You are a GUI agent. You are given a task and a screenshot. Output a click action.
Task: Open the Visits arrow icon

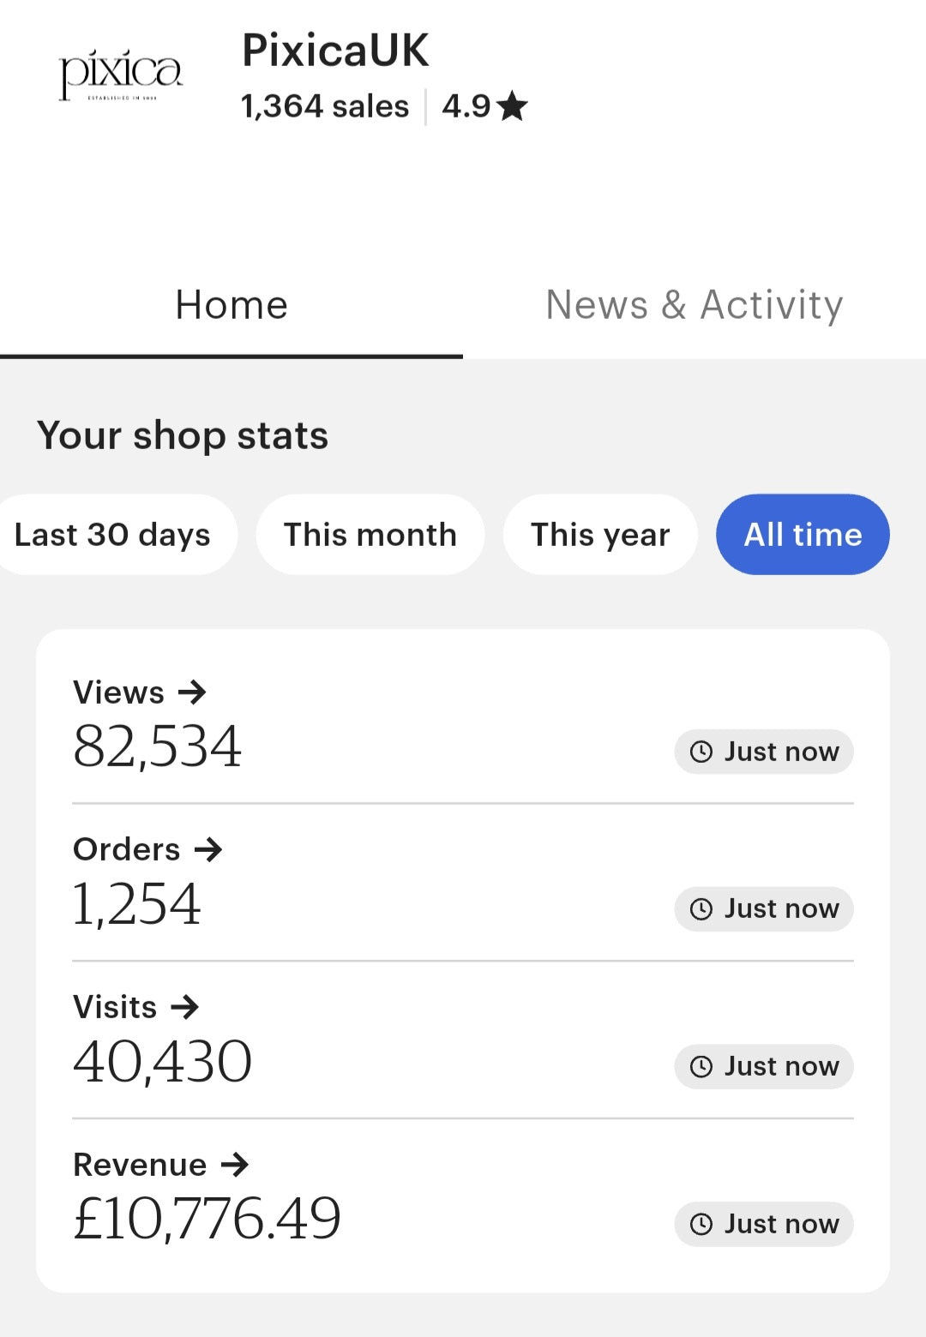pos(184,1007)
